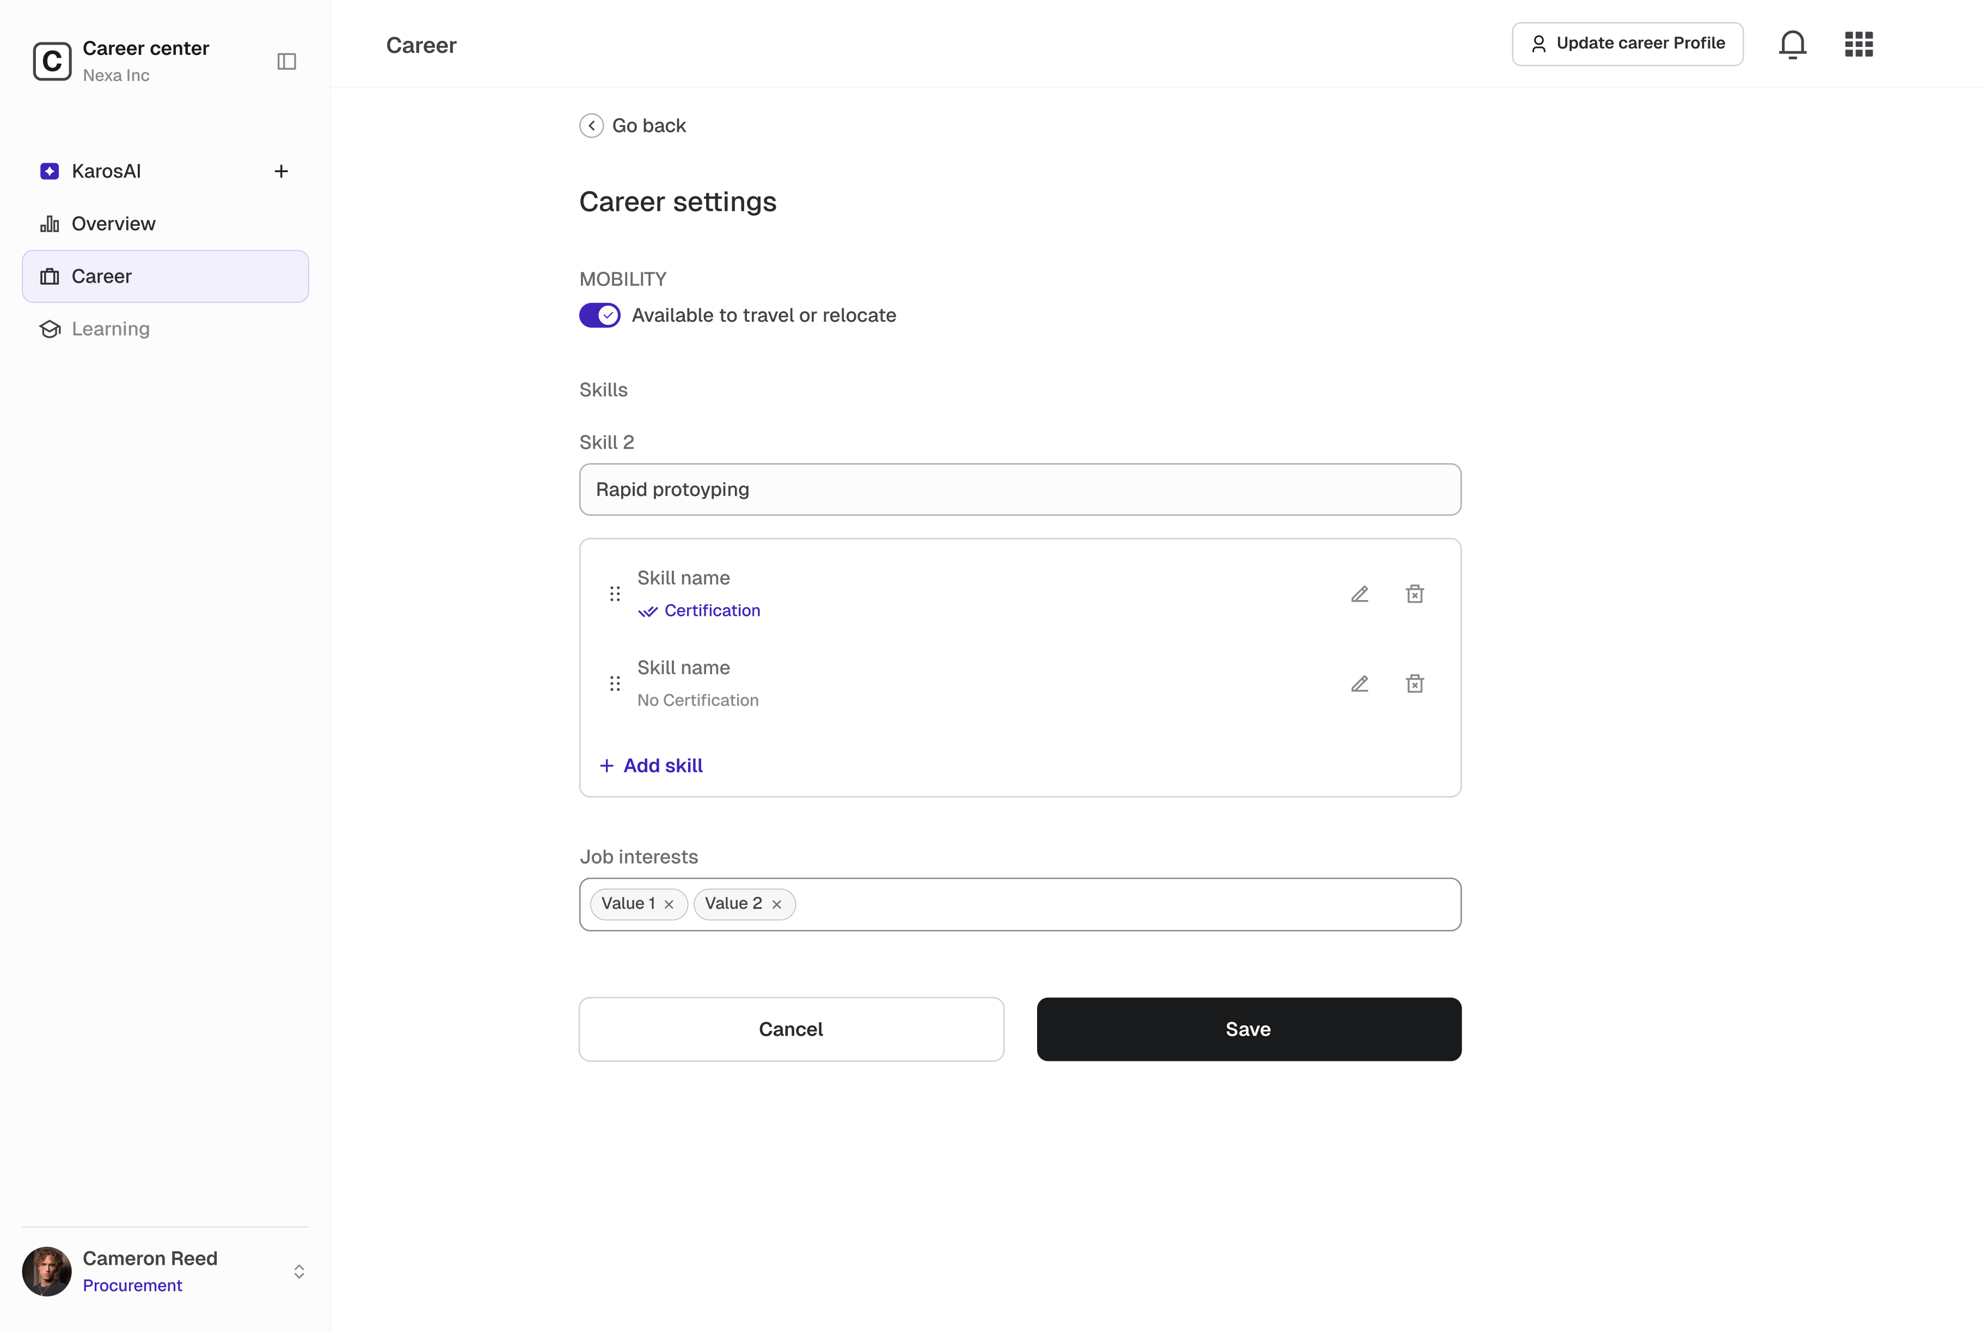Focus the Skill 2 input field
1986x1333 pixels.
[x=1020, y=490]
